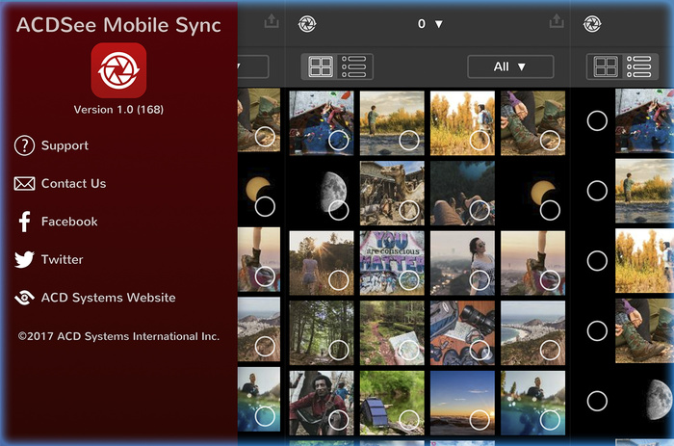Open the map on forest trail thumbnail
The width and height of the screenshot is (674, 446).
point(392,333)
